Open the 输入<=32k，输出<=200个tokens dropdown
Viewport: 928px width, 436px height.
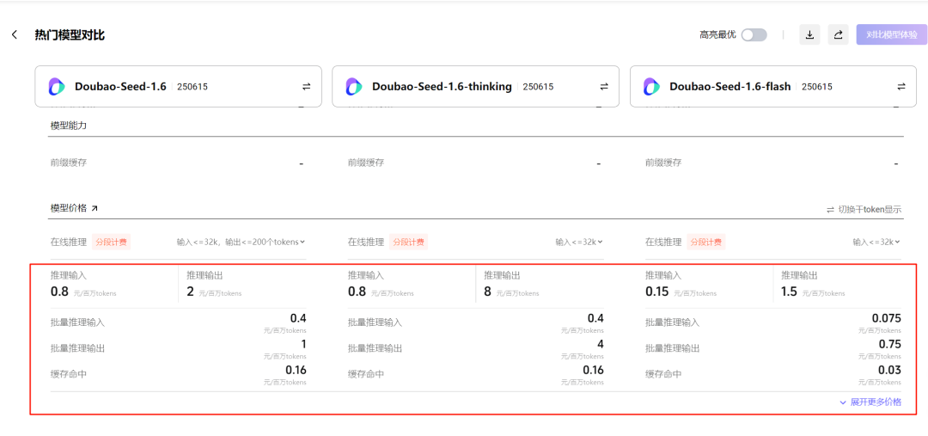point(241,242)
